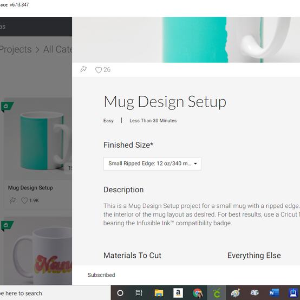Click the Mug Design Setup card title text
This screenshot has height=300, width=300.
point(30,188)
